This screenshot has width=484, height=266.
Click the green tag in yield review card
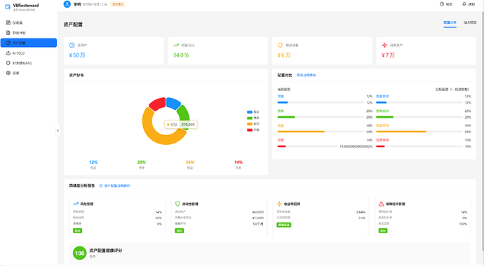tap(283, 225)
